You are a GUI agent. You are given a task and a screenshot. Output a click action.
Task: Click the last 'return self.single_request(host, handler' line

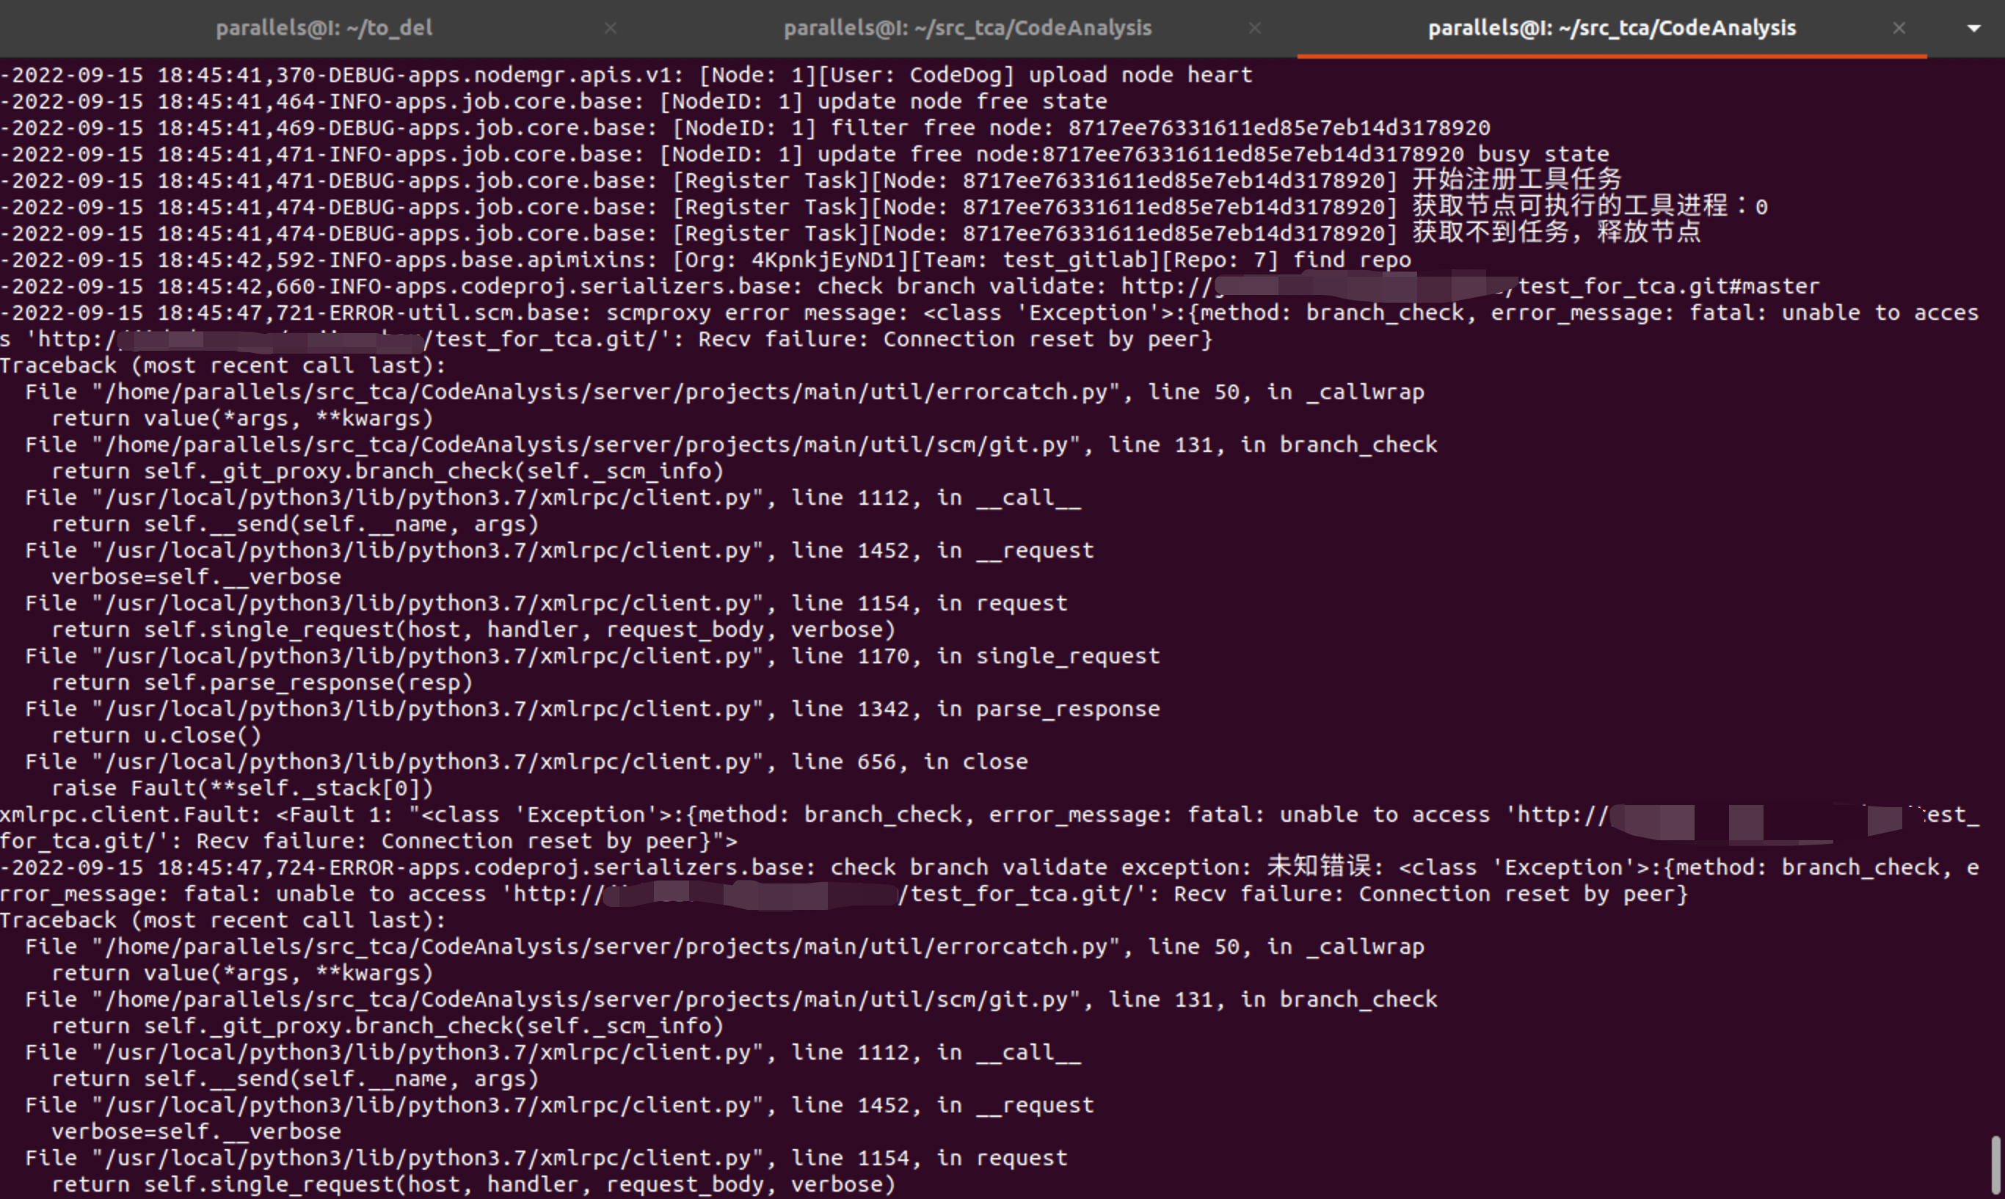473,1184
